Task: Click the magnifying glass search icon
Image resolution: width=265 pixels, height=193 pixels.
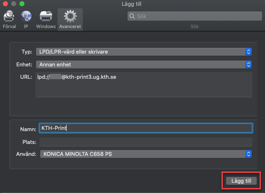Action: tap(132, 16)
